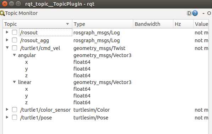
Task: Click the D dock widget icon
Action: [189, 13]
